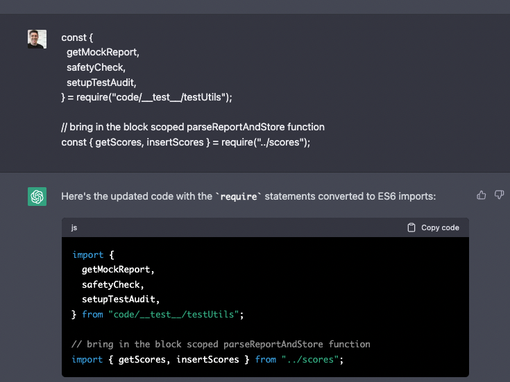Click the ChatGPT logo avatar
This screenshot has height=382, width=510.
tap(37, 197)
